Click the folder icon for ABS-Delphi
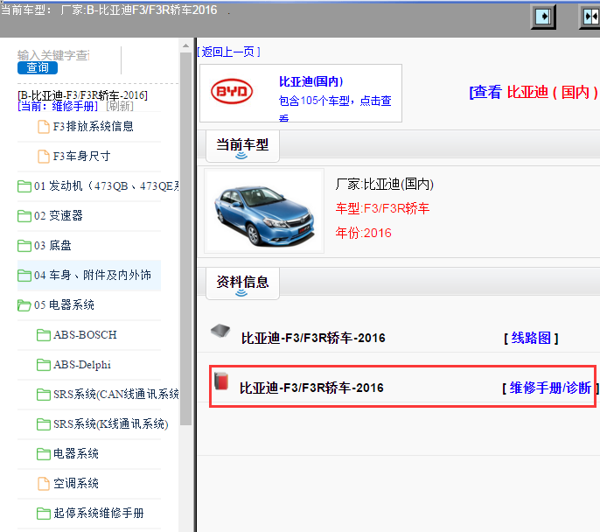This screenshot has height=532, width=600. [43, 365]
